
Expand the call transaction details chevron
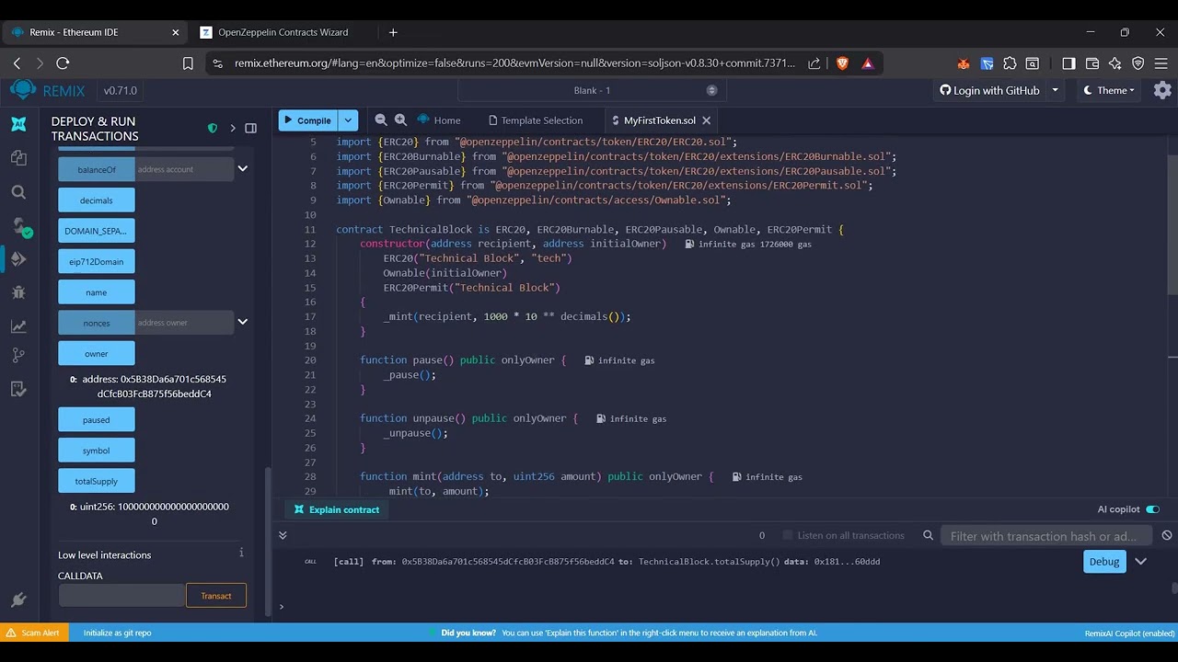pyautogui.click(x=1140, y=562)
